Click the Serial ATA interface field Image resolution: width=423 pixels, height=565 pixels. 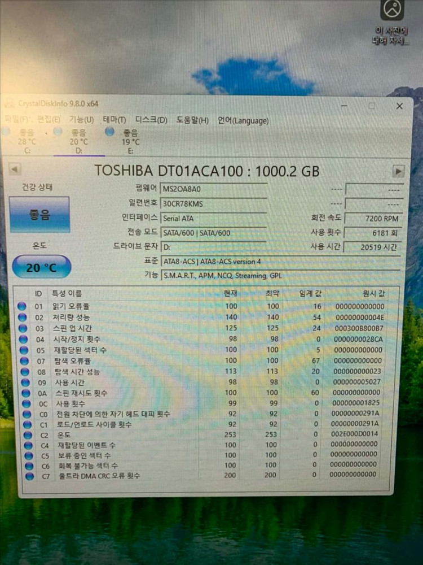[214, 218]
